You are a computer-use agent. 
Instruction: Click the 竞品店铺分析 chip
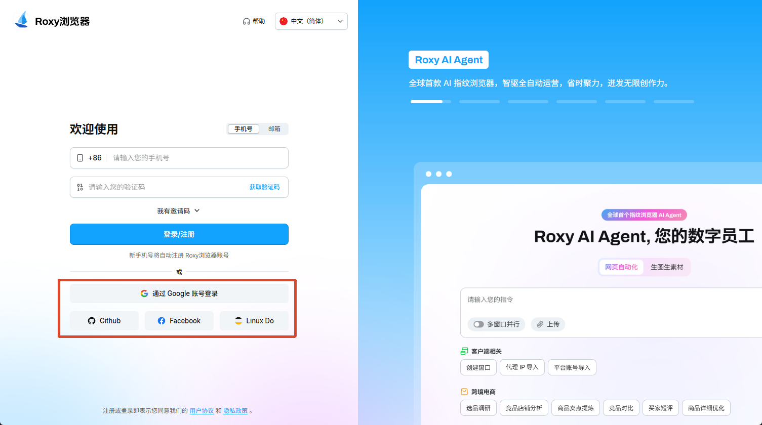click(524, 408)
